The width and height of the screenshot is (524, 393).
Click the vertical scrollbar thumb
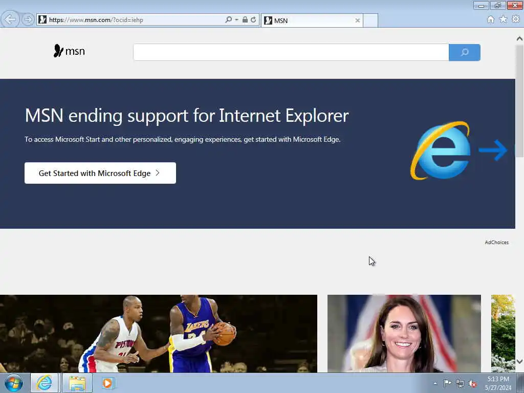pyautogui.click(x=519, y=100)
